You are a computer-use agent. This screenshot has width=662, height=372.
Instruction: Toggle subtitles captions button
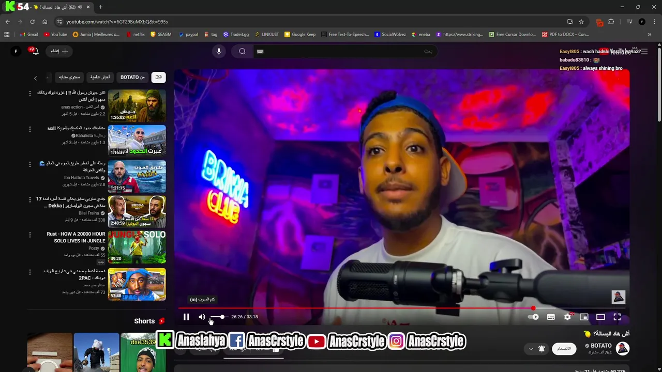pyautogui.click(x=551, y=317)
